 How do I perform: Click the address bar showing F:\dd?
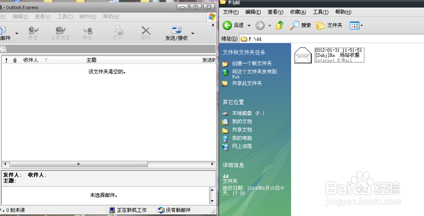[x=332, y=39]
